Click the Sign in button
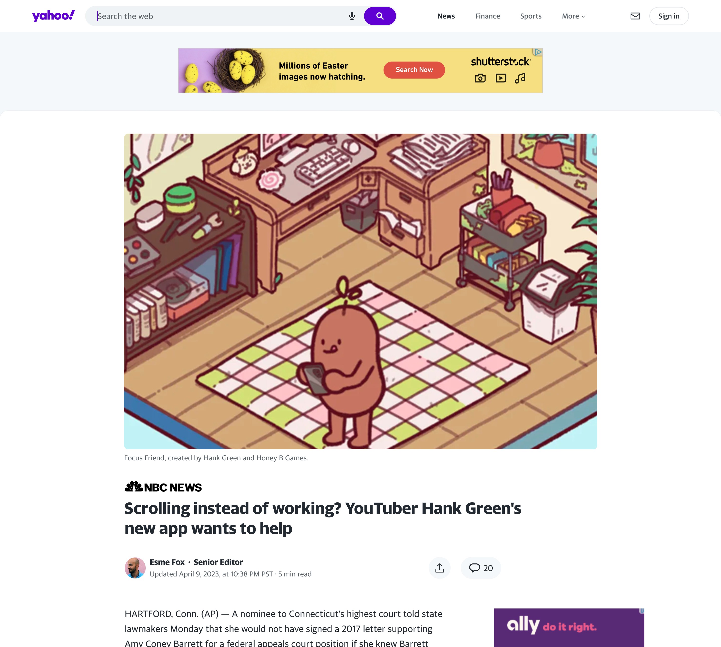The height and width of the screenshot is (647, 721). click(x=669, y=16)
